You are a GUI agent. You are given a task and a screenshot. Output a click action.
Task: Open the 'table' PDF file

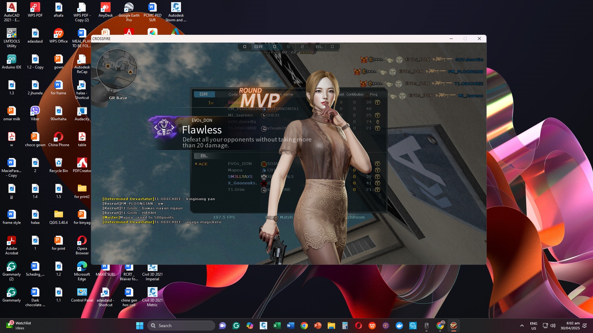coord(82,139)
